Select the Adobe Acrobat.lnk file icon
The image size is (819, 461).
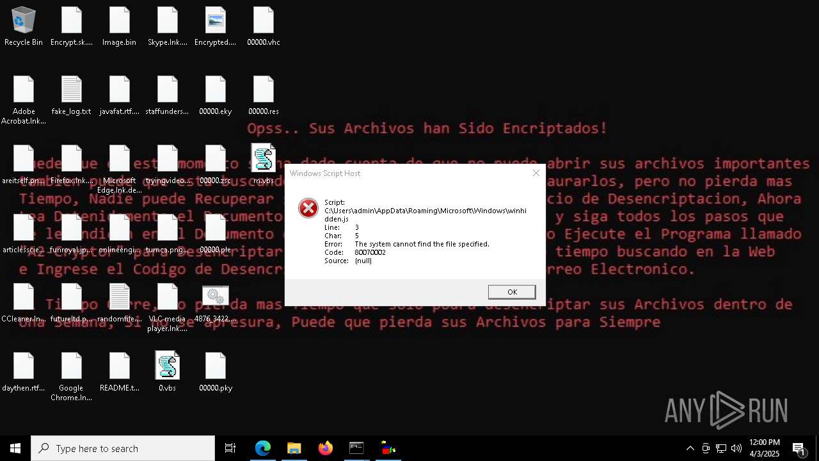pyautogui.click(x=24, y=101)
